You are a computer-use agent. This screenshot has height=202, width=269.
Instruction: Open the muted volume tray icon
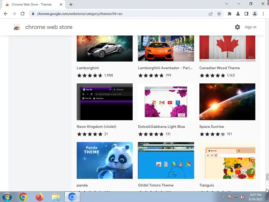click(242, 197)
